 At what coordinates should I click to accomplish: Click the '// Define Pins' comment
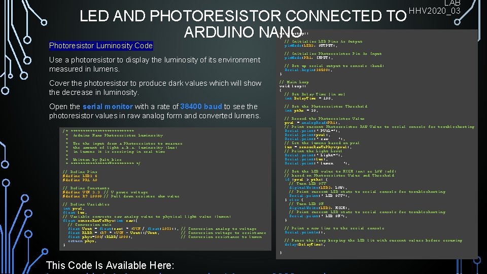click(80, 172)
